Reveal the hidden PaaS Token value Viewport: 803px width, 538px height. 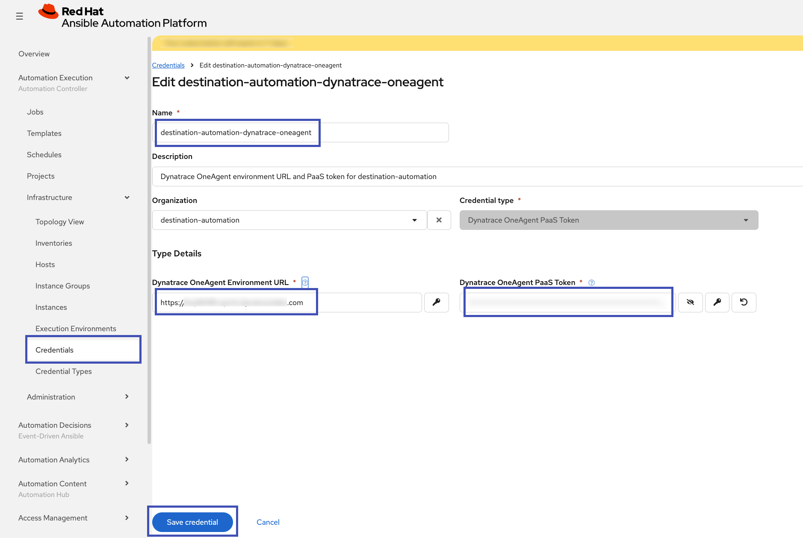click(x=690, y=302)
